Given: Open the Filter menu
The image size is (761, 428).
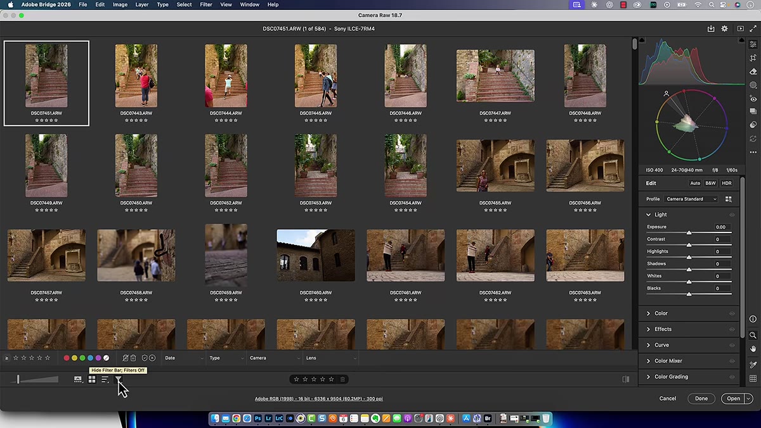Looking at the screenshot, I should tap(206, 4).
